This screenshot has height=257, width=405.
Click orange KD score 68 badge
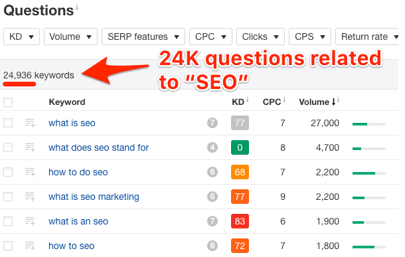point(240,172)
